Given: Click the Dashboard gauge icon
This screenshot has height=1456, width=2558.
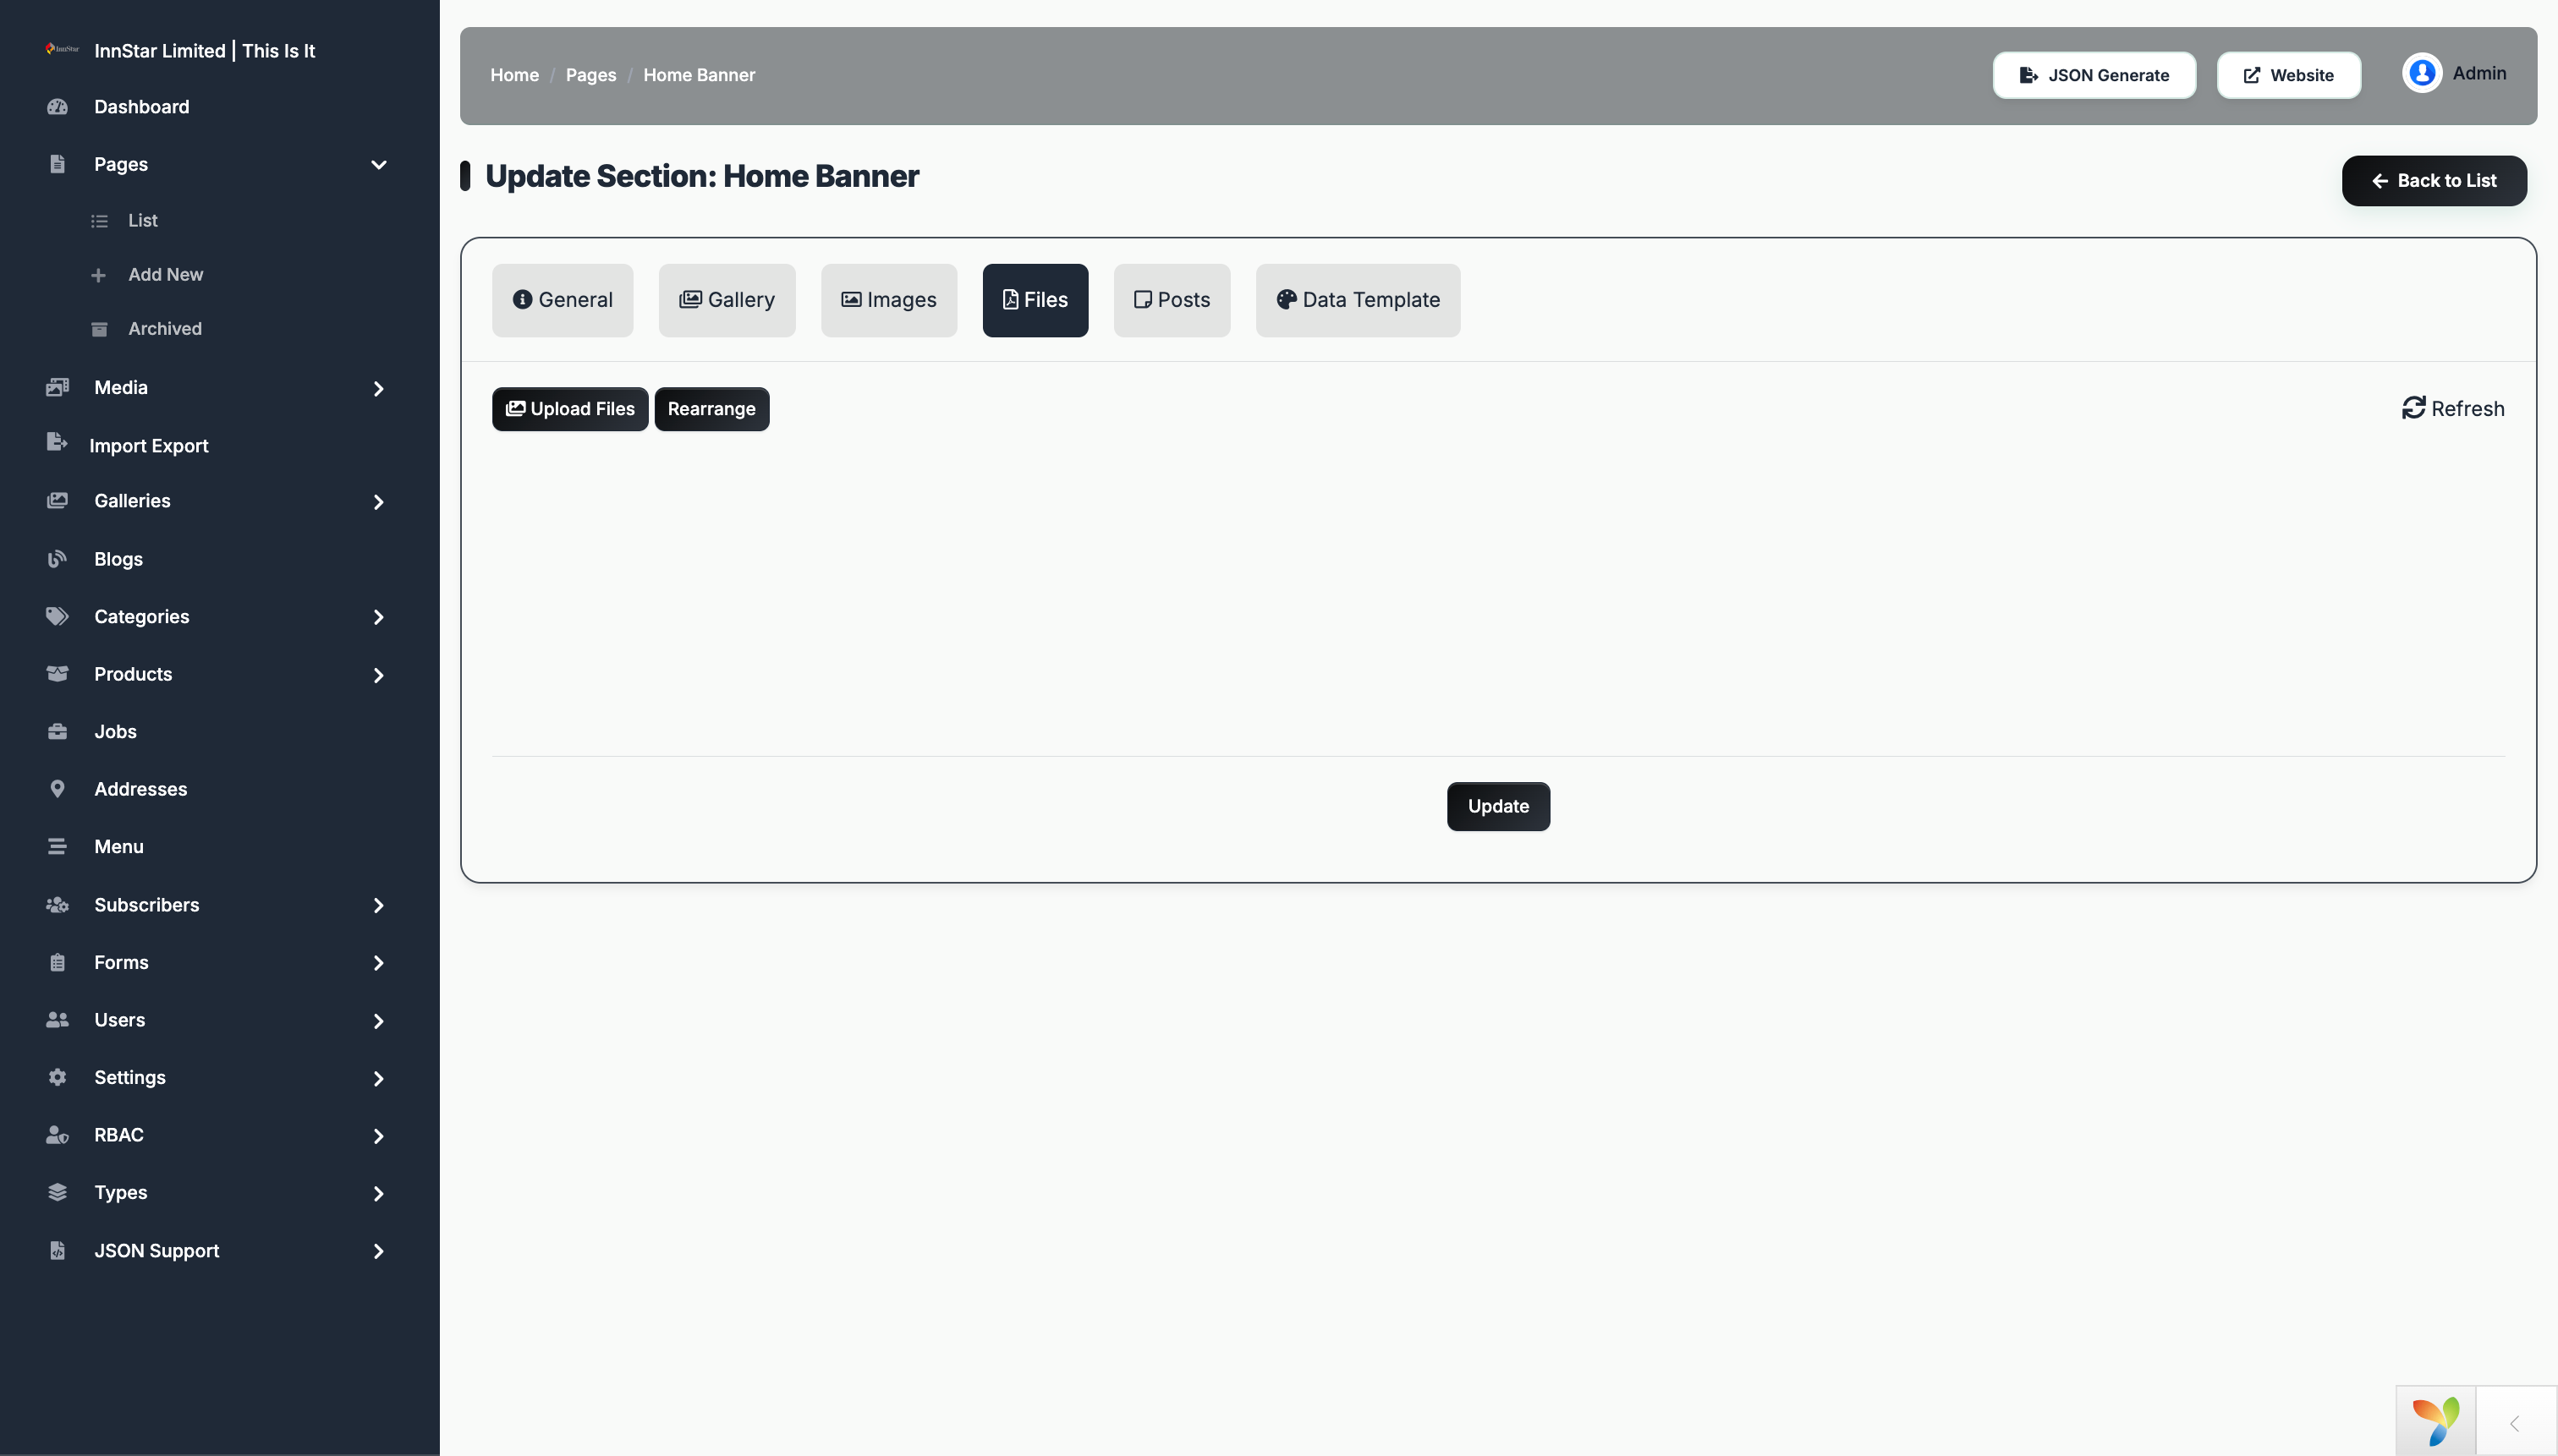Looking at the screenshot, I should pos(57,106).
